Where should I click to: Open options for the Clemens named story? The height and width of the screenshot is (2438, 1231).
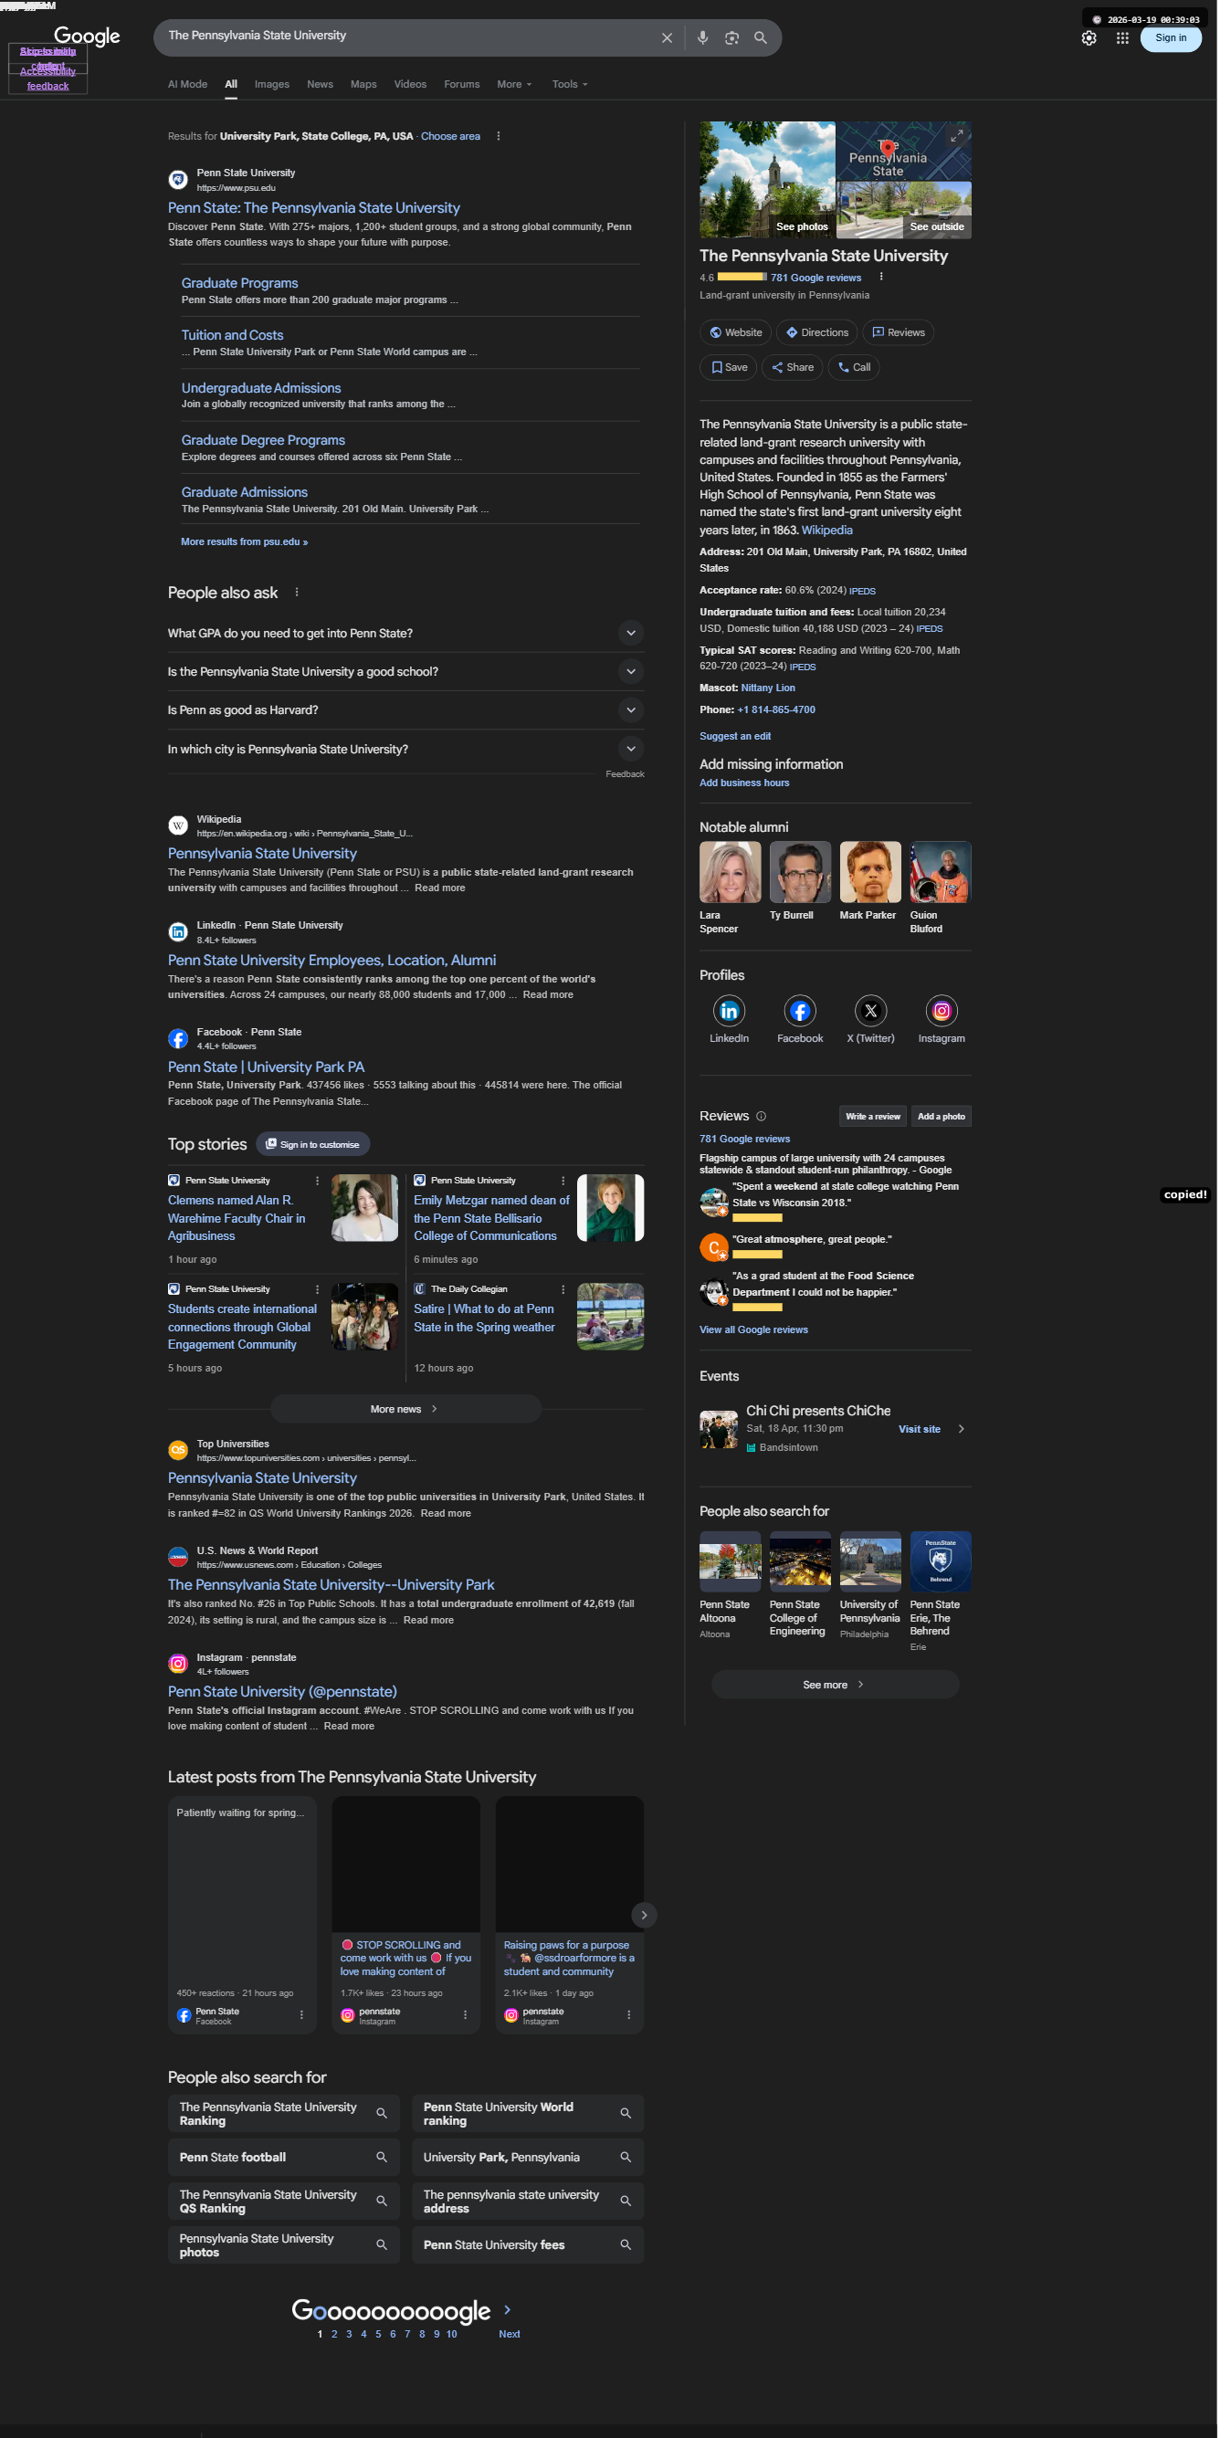(x=317, y=1182)
